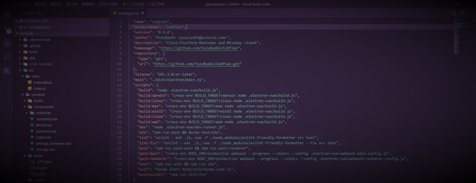Click the Vue icon beside settings.vue
This screenshot has width=476, height=183.
[x=32, y=150]
